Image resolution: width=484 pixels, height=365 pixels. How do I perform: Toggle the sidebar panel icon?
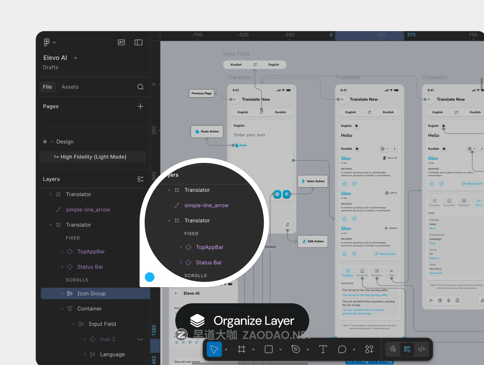[x=138, y=42]
